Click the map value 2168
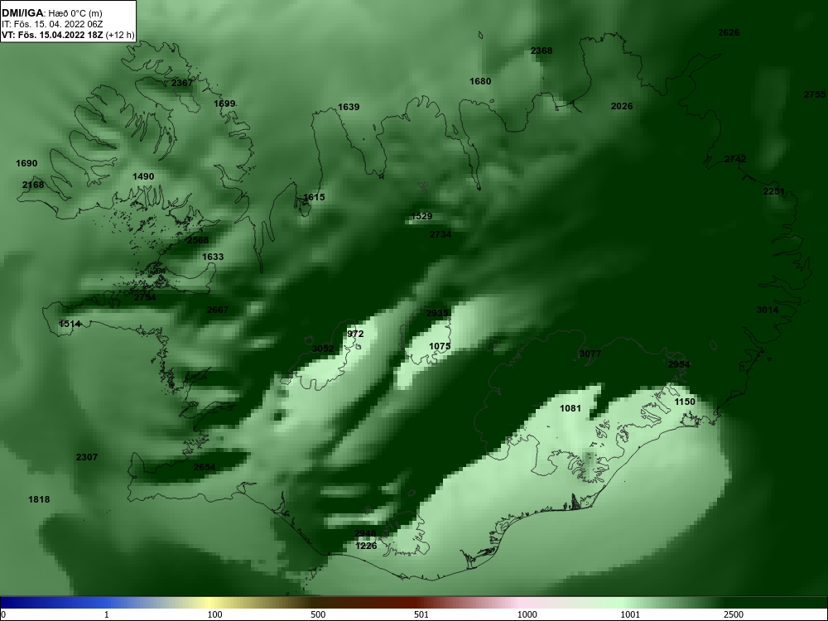The image size is (828, 621). (x=33, y=185)
